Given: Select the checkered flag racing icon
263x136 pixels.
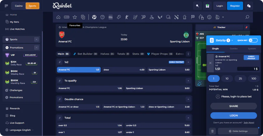Looking at the screenshot, I should click(x=193, y=17).
